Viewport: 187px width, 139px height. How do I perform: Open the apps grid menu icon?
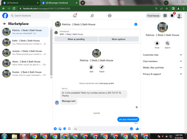pos(165,16)
